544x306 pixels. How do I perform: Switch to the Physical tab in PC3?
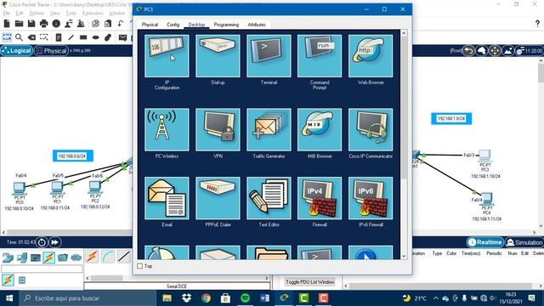tap(150, 25)
